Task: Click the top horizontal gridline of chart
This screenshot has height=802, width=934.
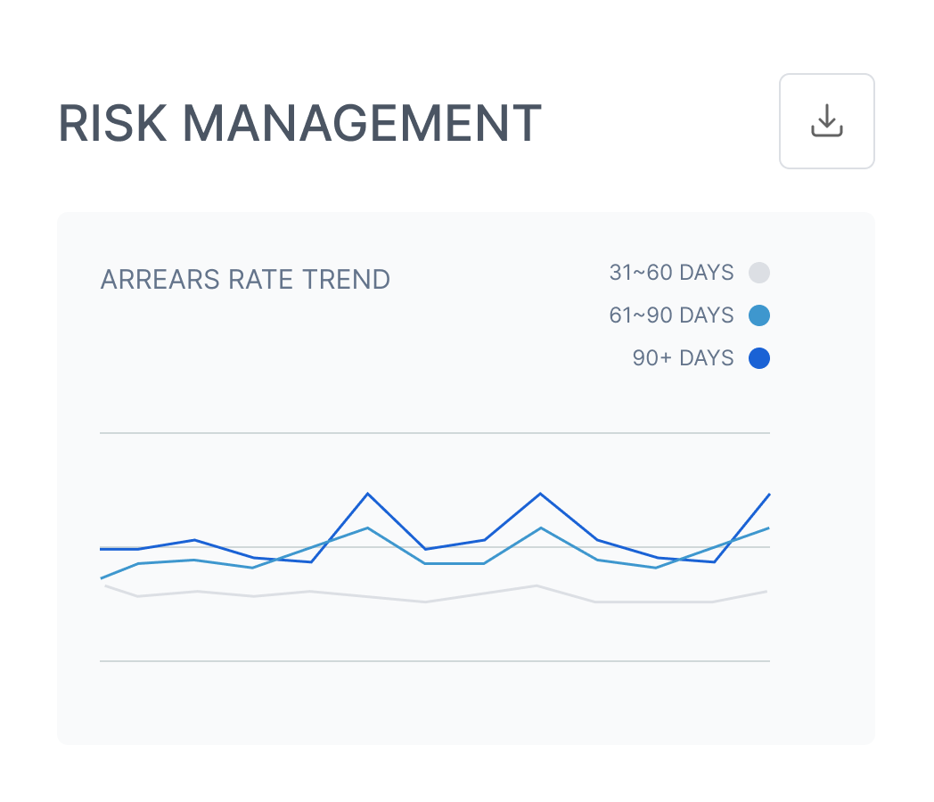Action: [x=435, y=433]
